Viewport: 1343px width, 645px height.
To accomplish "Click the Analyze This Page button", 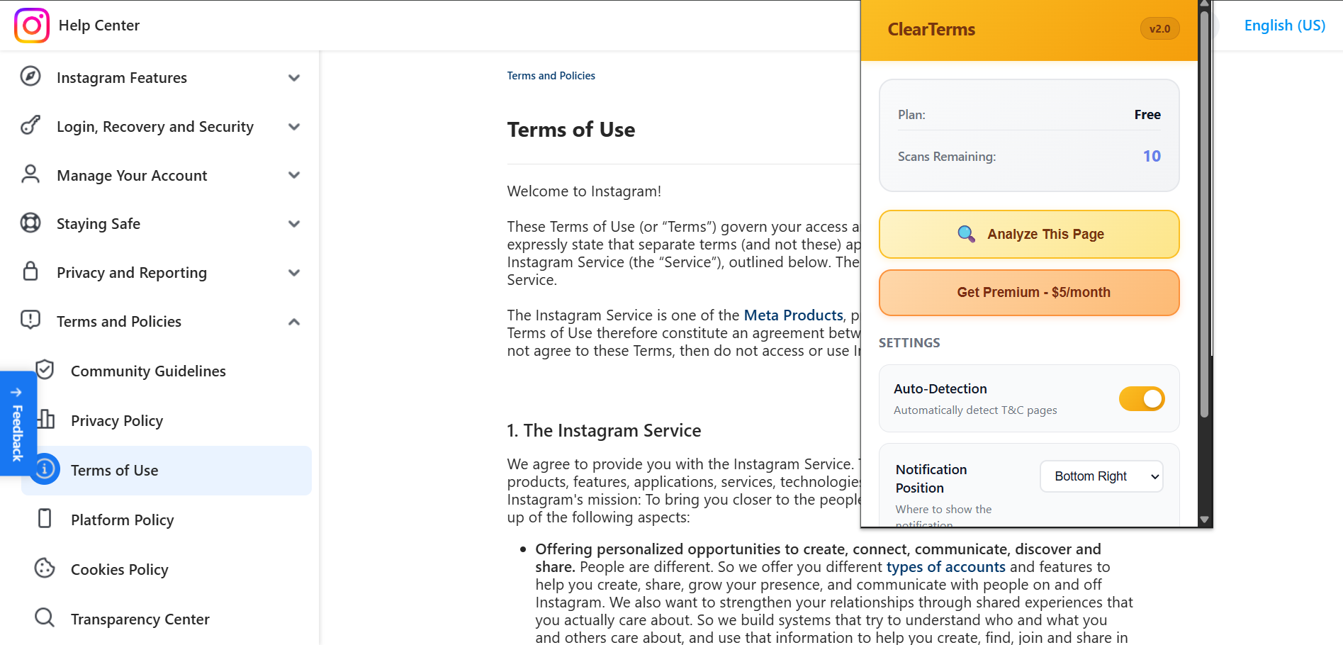I will click(x=1029, y=234).
